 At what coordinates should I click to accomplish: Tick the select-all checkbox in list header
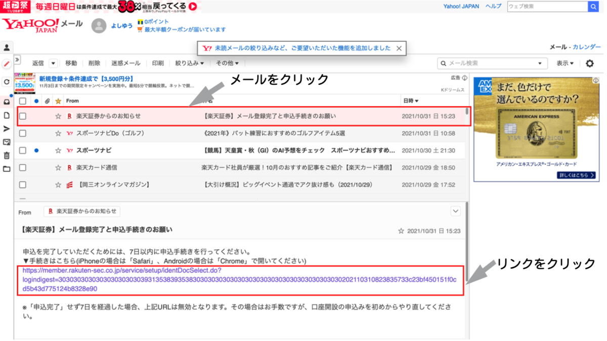(23, 101)
